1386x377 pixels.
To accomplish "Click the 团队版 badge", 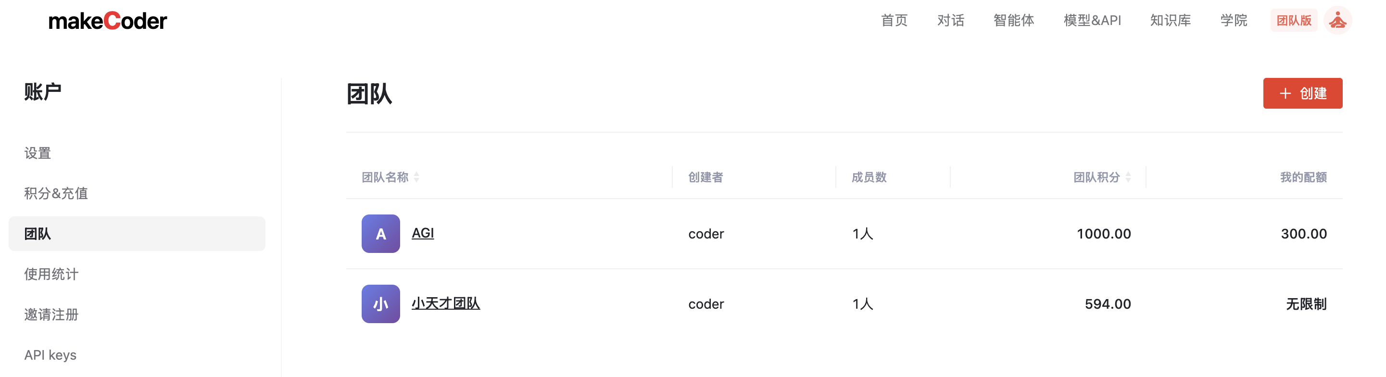I will coord(1294,20).
